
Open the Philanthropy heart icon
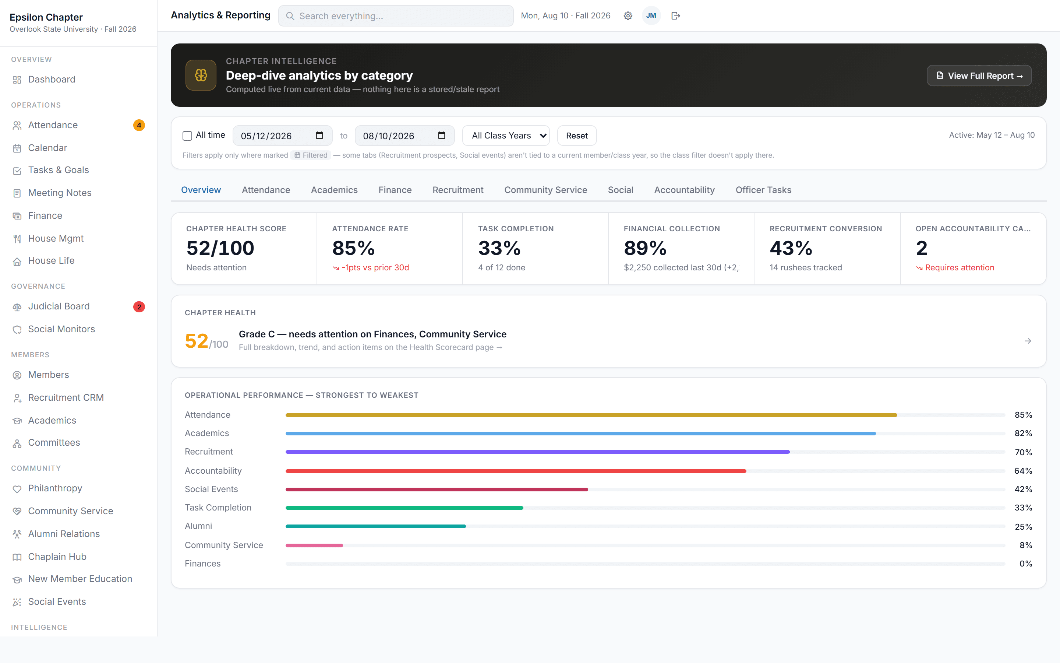pyautogui.click(x=17, y=489)
